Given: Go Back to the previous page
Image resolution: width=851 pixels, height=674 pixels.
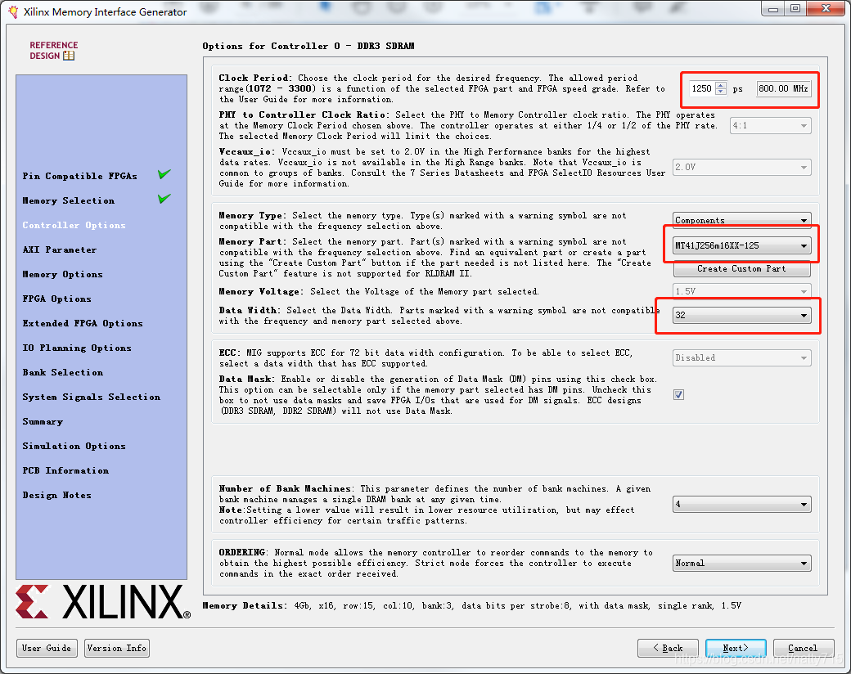Looking at the screenshot, I should click(x=668, y=648).
